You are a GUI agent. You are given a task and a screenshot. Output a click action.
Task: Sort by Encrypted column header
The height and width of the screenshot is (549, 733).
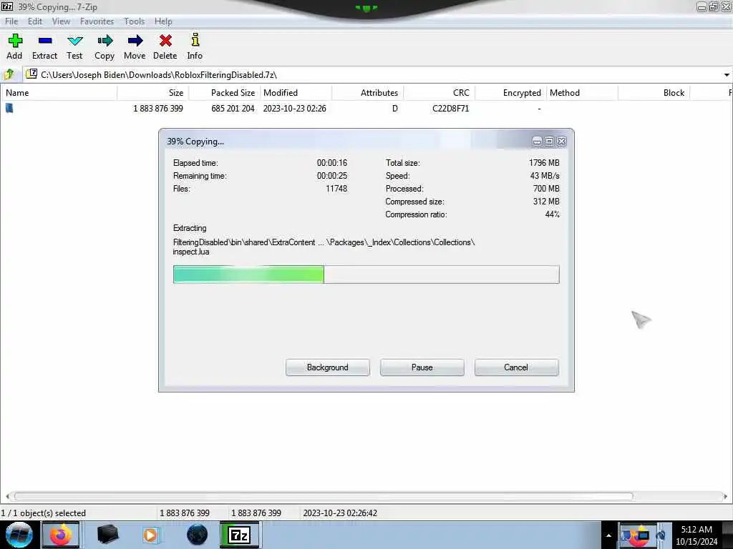pyautogui.click(x=511, y=92)
